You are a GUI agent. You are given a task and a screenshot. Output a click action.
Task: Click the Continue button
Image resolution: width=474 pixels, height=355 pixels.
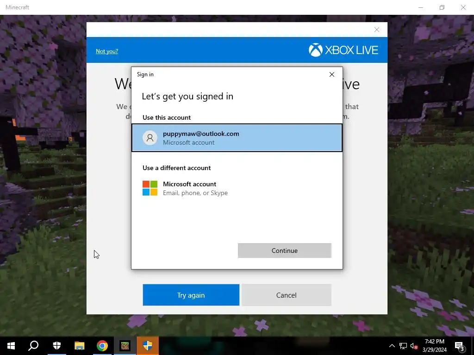click(285, 251)
